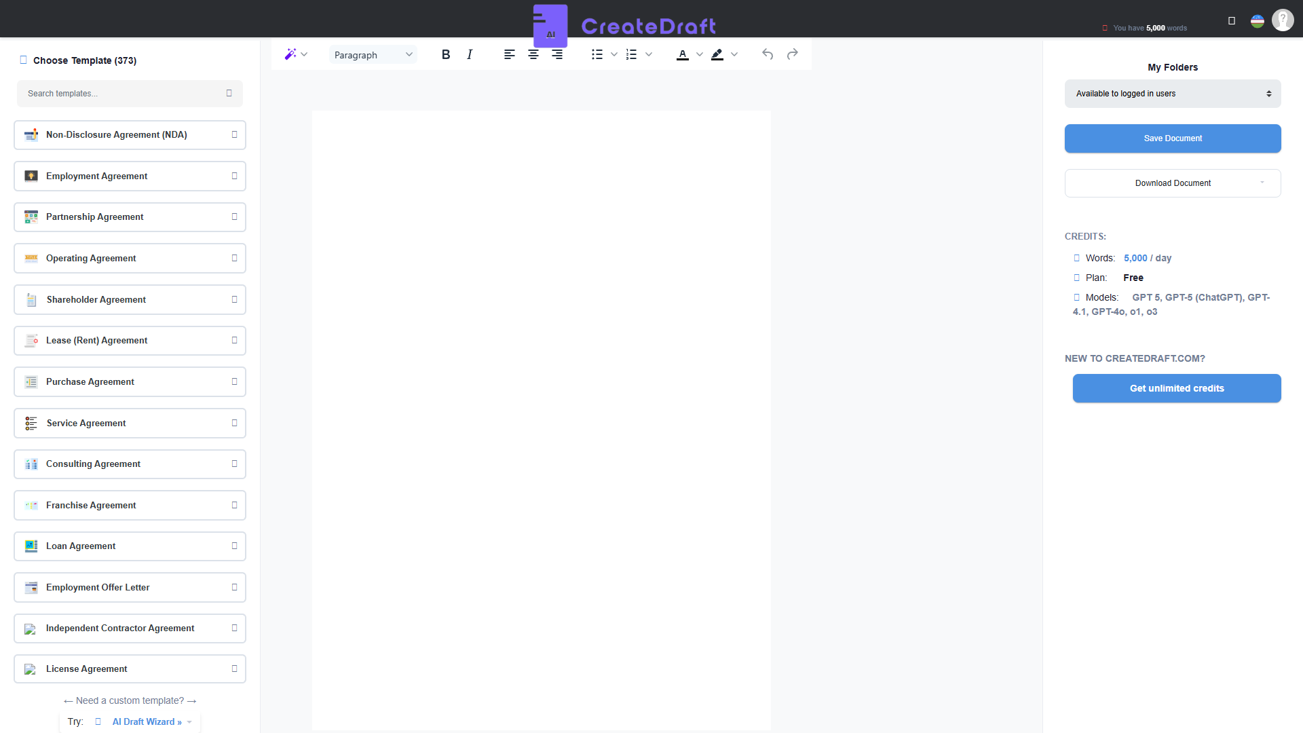Open the AI magic wand tool

pos(290,54)
